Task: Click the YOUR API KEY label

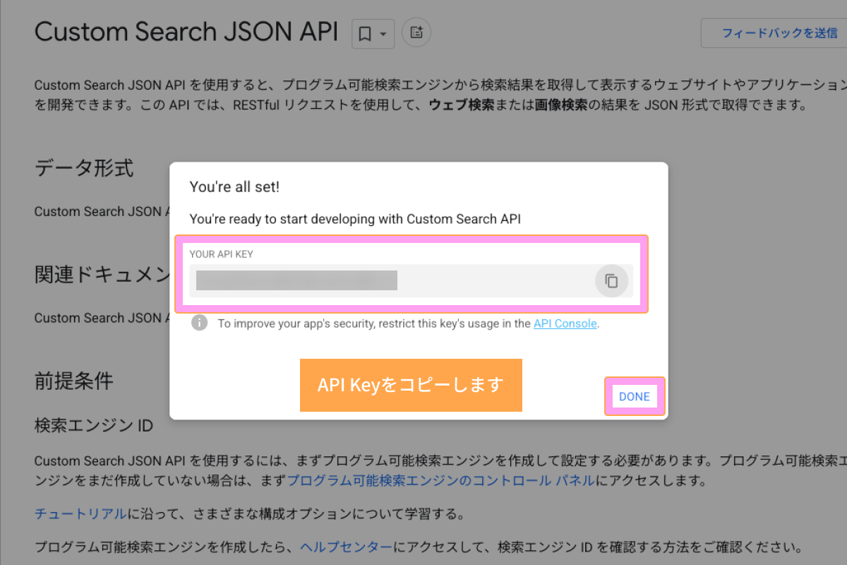Action: point(222,254)
